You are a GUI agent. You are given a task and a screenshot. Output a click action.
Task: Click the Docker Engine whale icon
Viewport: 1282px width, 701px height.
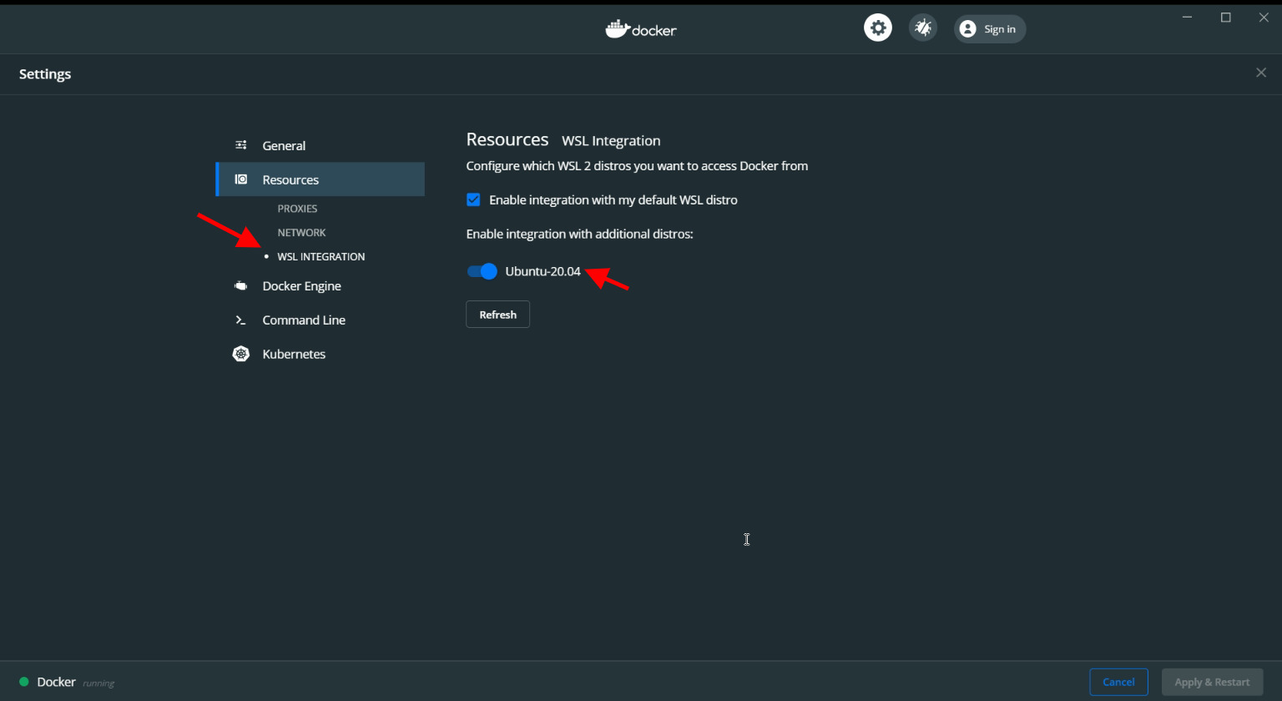point(241,286)
